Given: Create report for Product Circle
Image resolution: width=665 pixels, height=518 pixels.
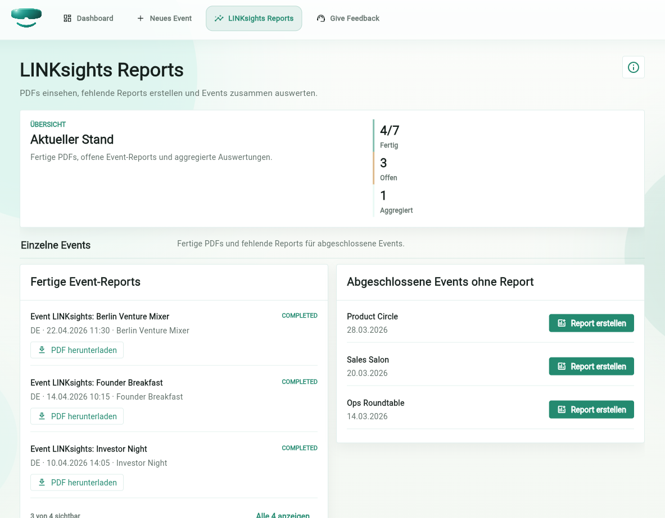Looking at the screenshot, I should (x=591, y=323).
